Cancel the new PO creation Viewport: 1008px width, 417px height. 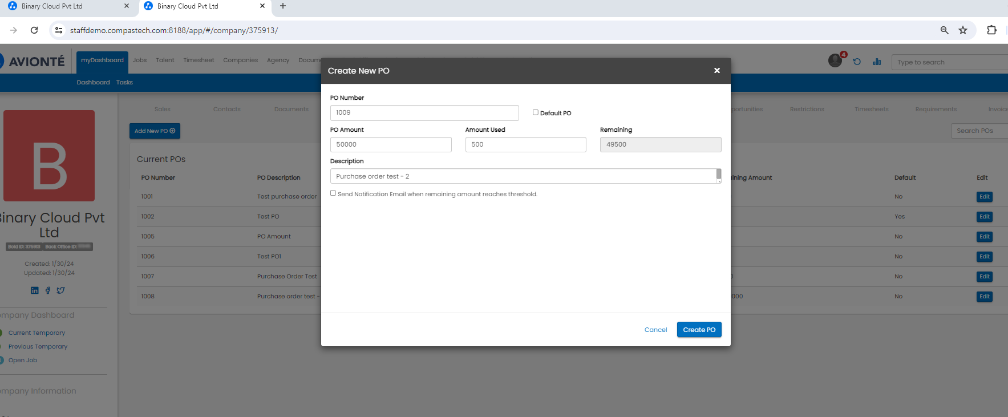tap(655, 330)
